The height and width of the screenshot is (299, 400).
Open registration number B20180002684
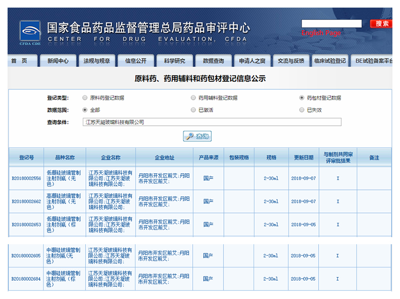(26, 279)
